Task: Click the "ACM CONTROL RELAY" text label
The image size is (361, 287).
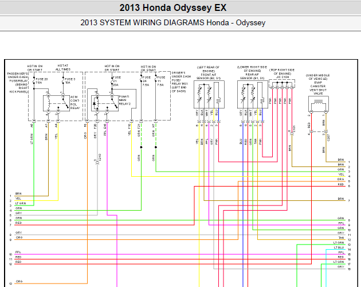Action: pos(75,102)
